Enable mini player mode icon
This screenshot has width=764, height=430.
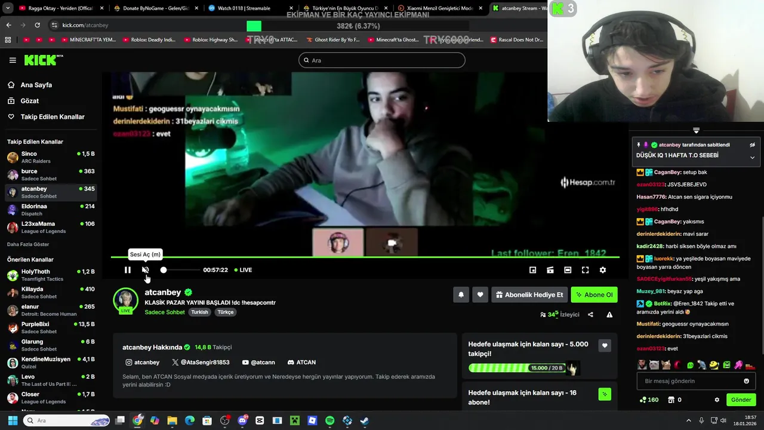point(533,270)
